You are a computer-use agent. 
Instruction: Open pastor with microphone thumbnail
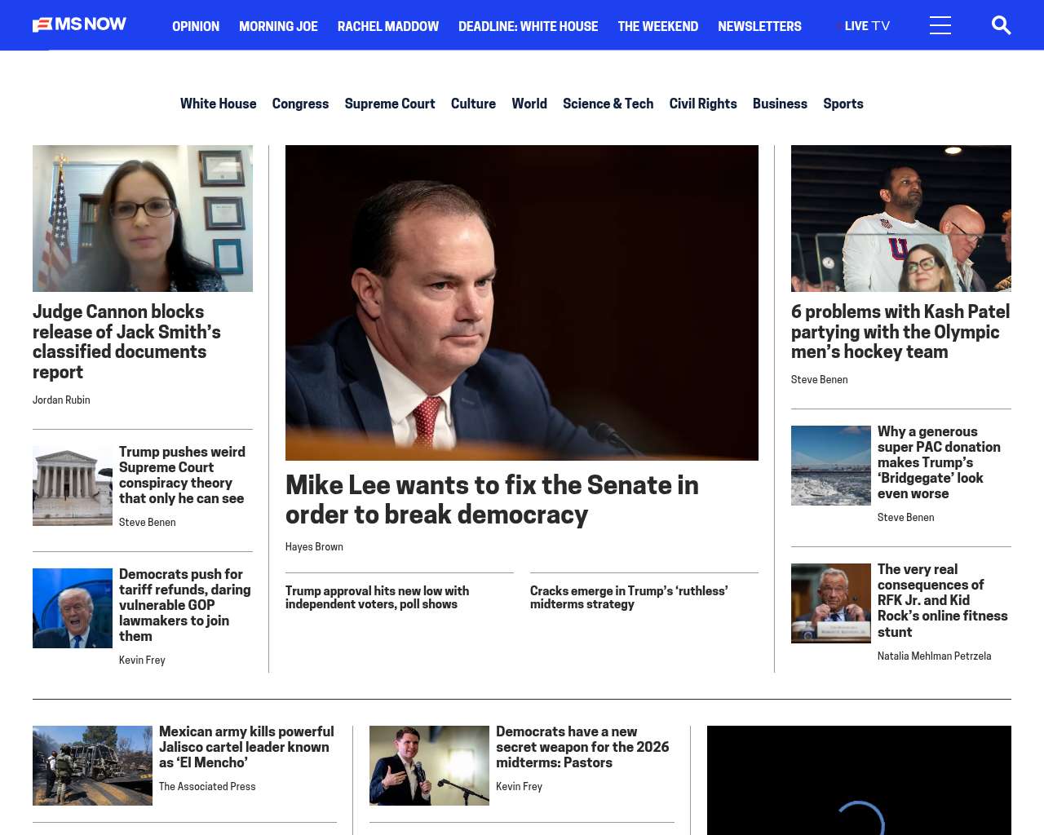429,766
